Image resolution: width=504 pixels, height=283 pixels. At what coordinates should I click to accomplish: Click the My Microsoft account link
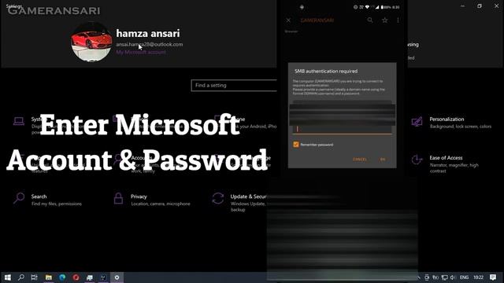pos(141,53)
